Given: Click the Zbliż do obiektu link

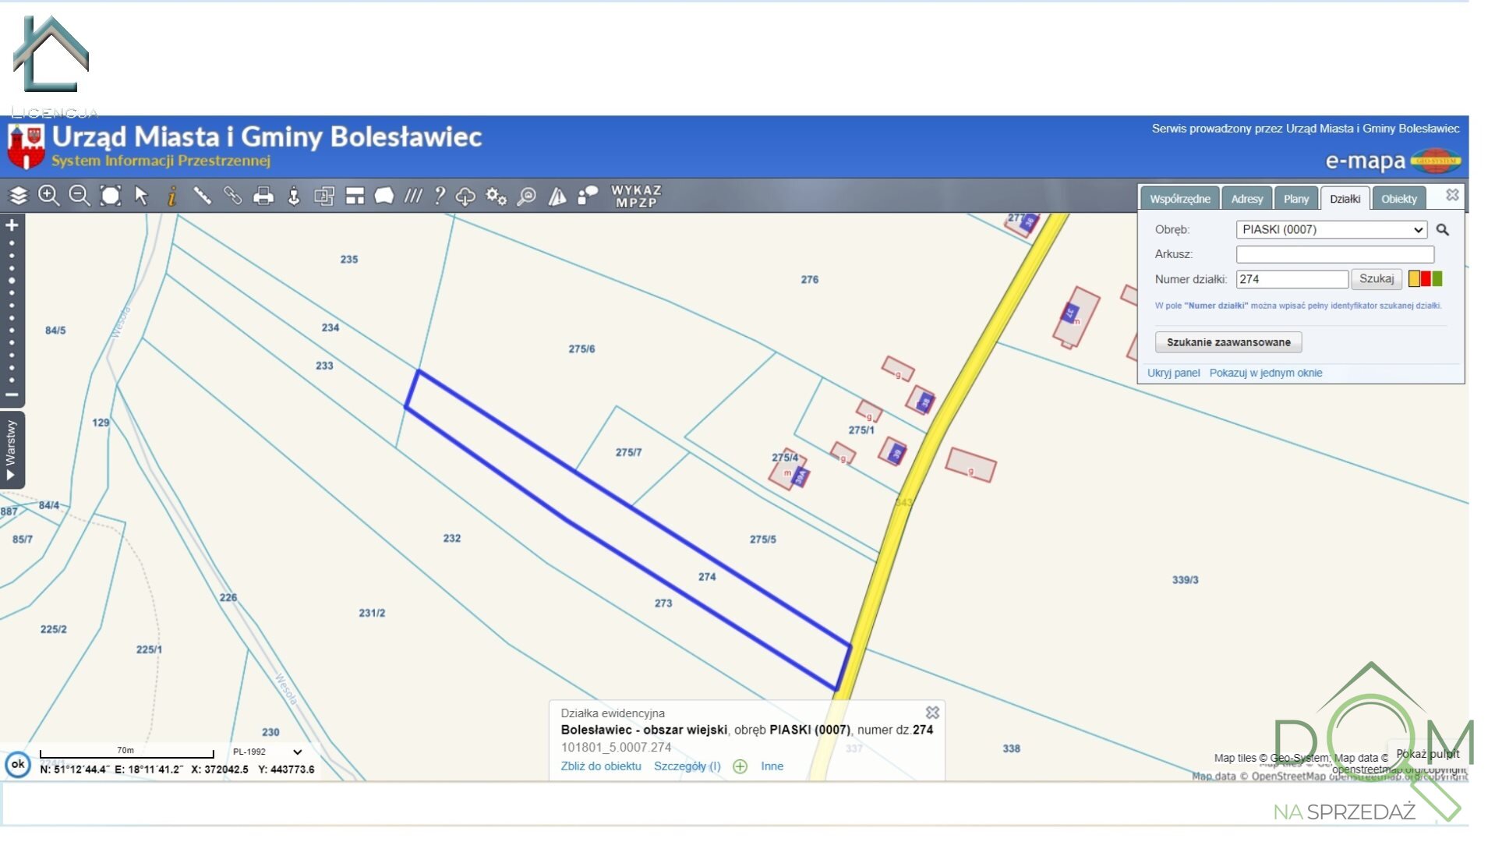Looking at the screenshot, I should coord(600,766).
